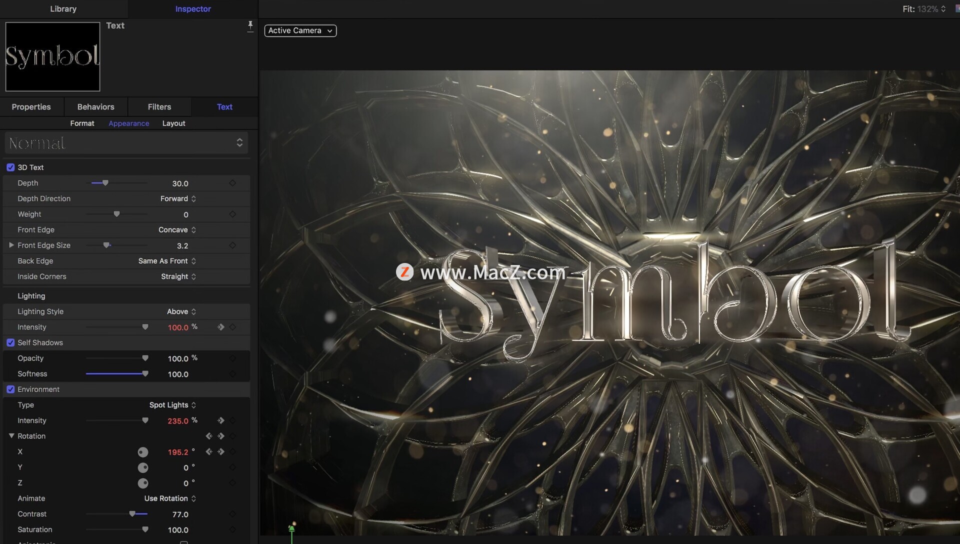The image size is (960, 544).
Task: Click the Contrast slider handle
Action: click(132, 514)
